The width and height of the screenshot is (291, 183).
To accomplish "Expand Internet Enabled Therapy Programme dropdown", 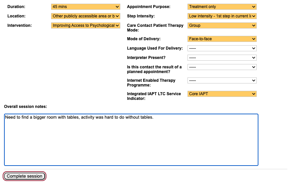I will (x=222, y=80).
